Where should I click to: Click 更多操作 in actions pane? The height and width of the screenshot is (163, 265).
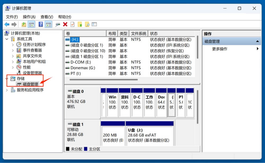tap(220, 49)
